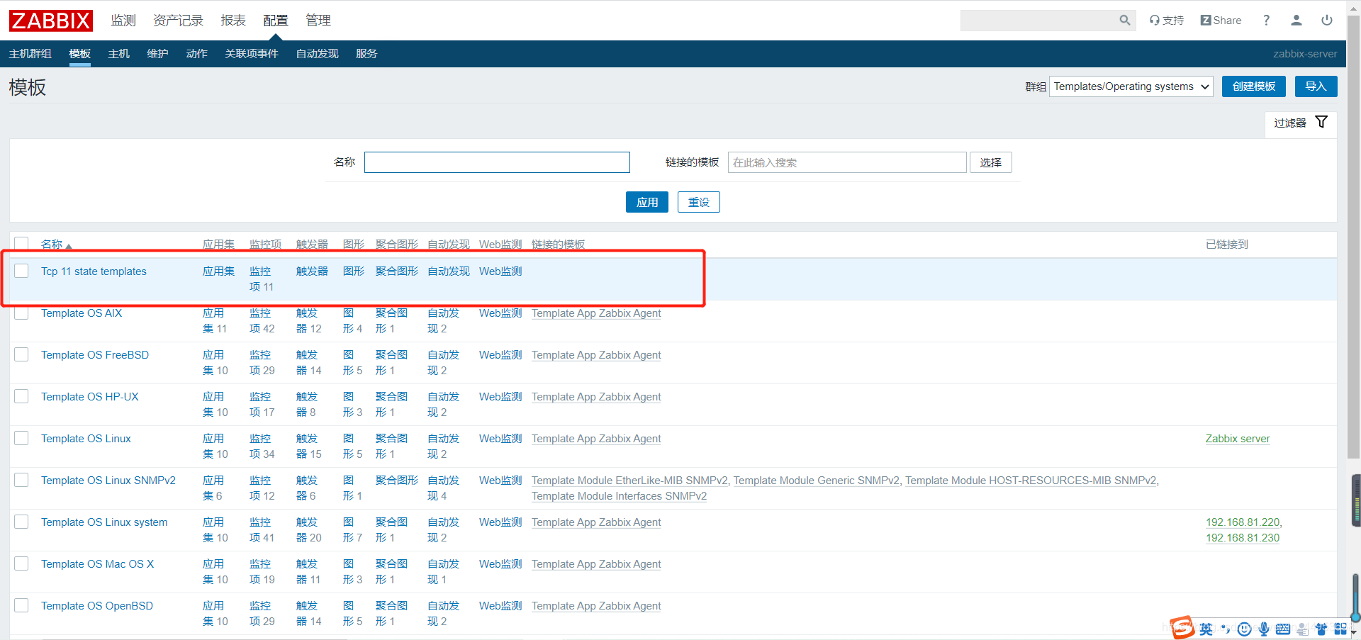This screenshot has height=640, width=1361.
Task: Click the power sign-out icon
Action: [x=1327, y=21]
